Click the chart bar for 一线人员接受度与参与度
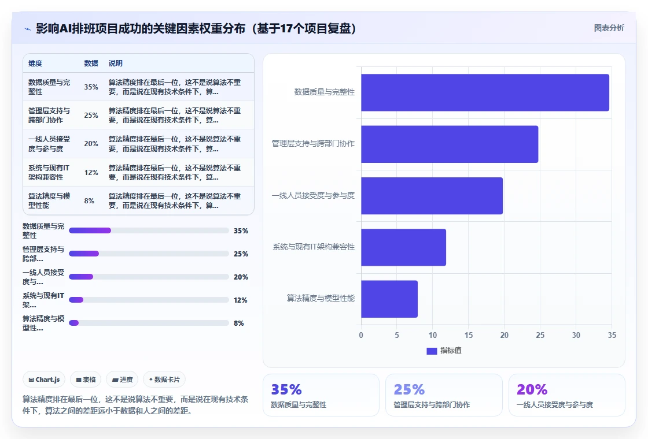 point(432,196)
